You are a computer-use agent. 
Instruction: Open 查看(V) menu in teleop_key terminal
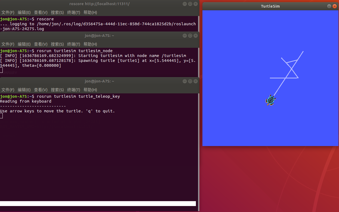point(41,90)
